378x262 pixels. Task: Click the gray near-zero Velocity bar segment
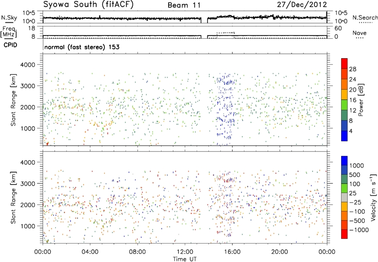344,198
